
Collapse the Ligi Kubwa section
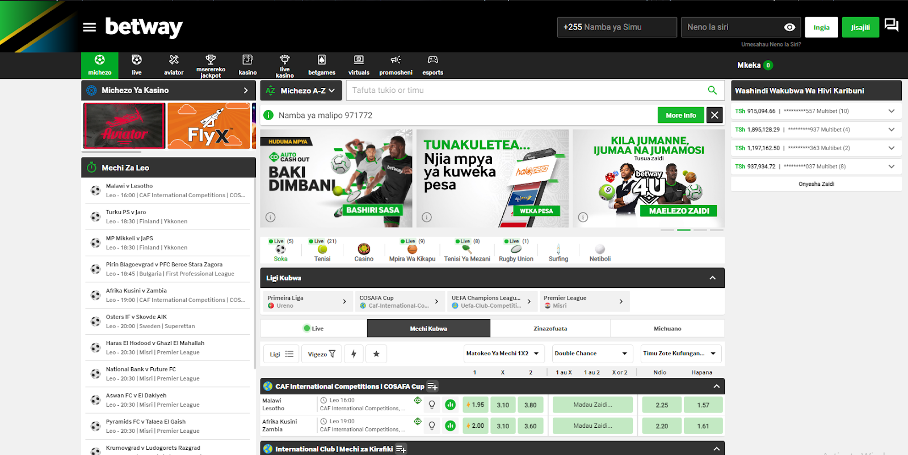[713, 278]
